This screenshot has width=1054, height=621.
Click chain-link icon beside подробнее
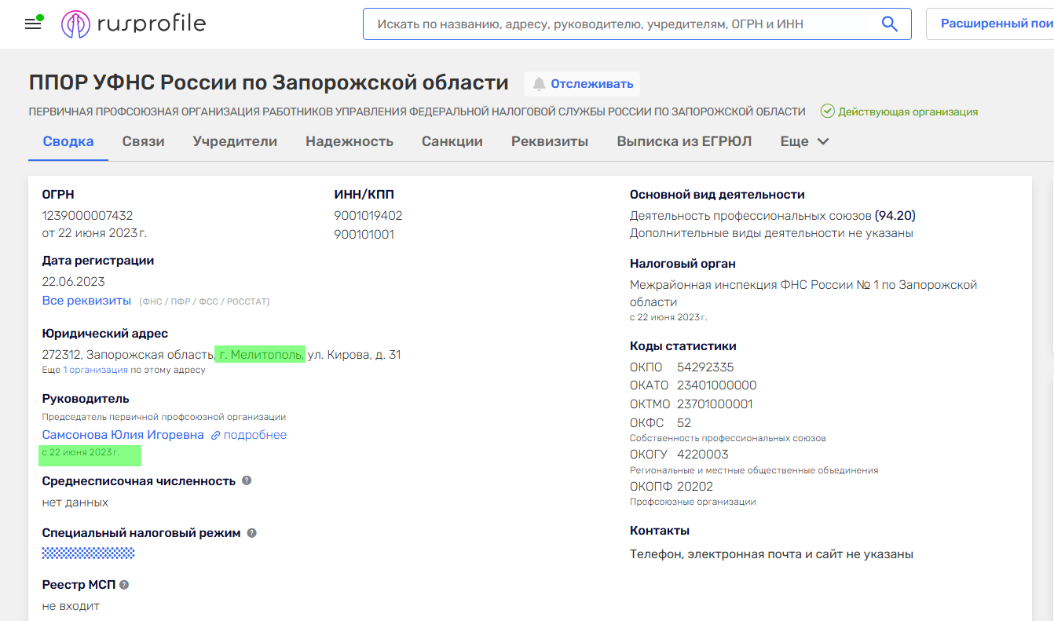click(x=215, y=435)
